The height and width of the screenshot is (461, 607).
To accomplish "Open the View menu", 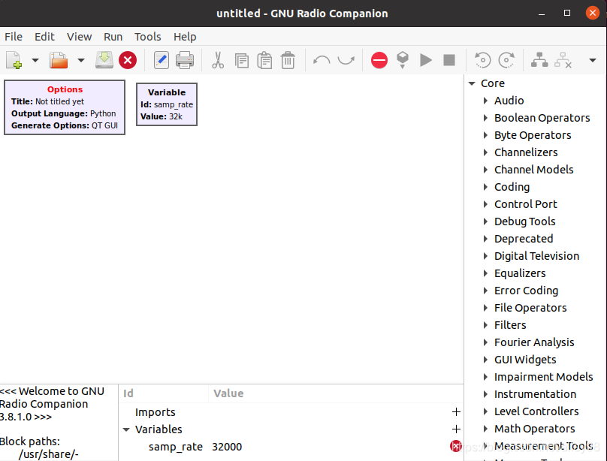I will click(79, 37).
